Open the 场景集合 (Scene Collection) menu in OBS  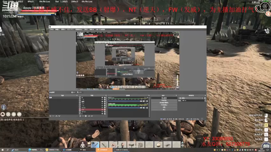[x=79, y=29]
